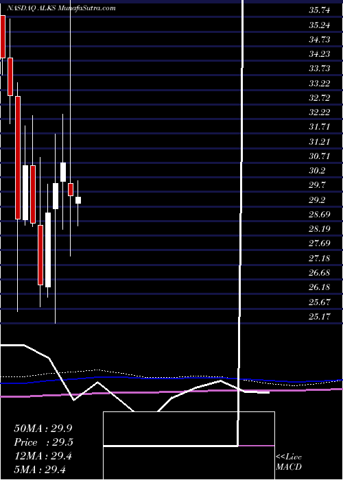Click the 28.69 price axis label

coord(320,215)
